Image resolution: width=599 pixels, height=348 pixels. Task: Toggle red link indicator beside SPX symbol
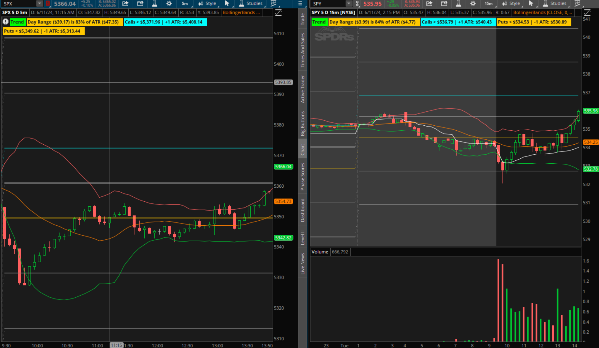48,4
